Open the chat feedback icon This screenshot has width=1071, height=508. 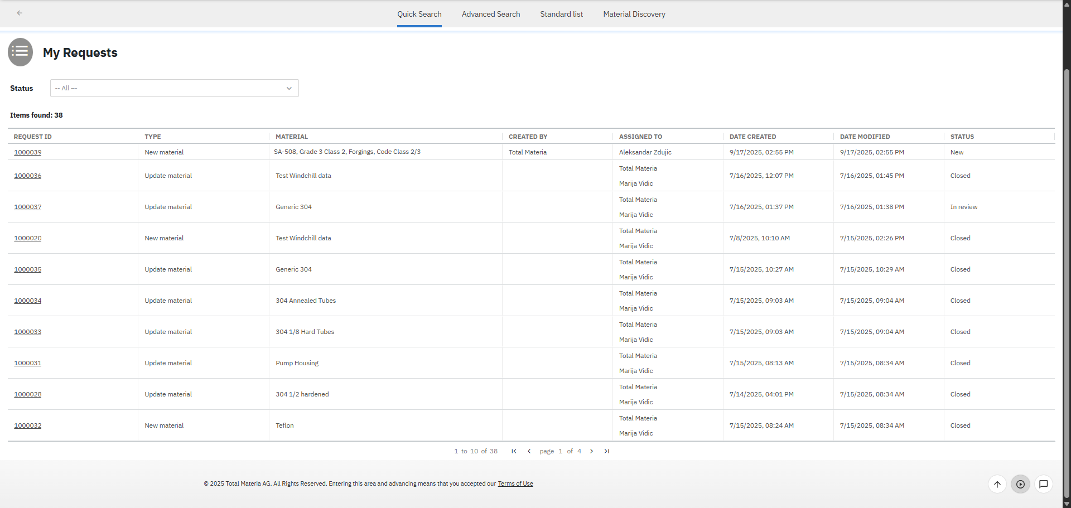point(1043,484)
